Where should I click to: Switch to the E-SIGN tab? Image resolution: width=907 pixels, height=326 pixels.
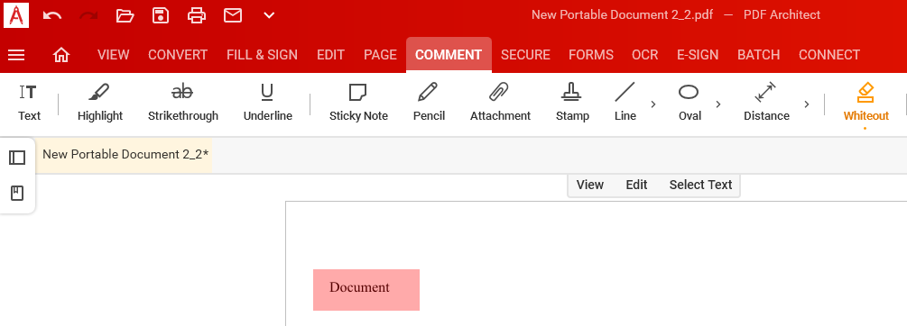pyautogui.click(x=698, y=55)
